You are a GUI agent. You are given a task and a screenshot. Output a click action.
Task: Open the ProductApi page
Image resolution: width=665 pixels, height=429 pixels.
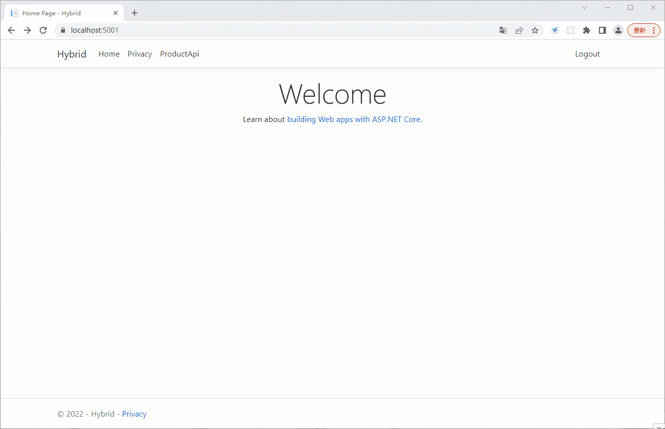click(x=180, y=54)
